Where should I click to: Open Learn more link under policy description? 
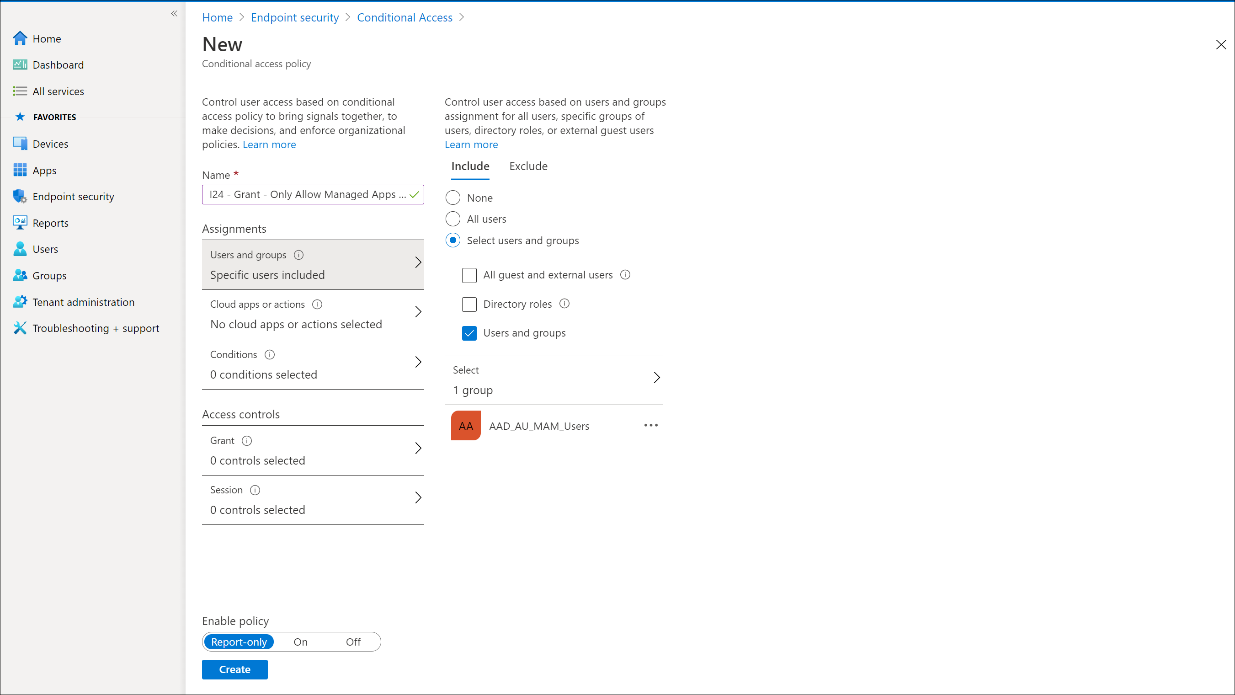(269, 144)
